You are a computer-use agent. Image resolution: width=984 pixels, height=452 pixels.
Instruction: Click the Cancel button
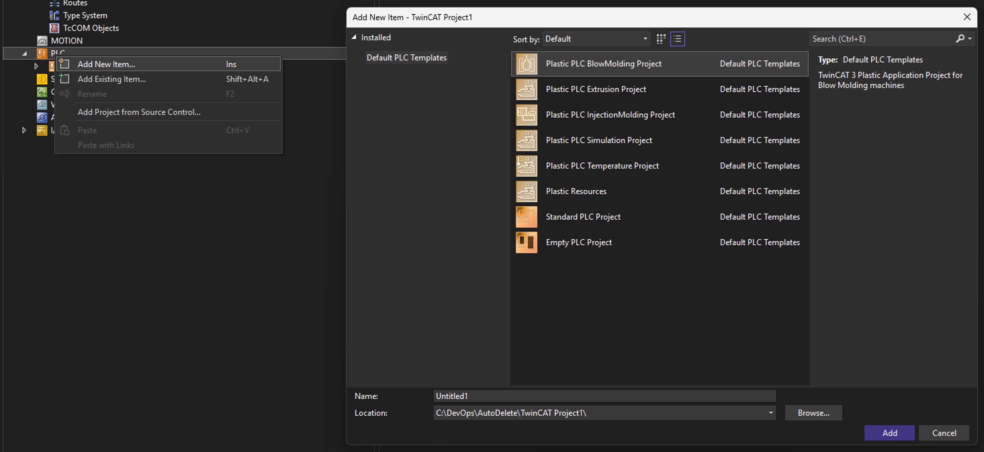tap(944, 432)
